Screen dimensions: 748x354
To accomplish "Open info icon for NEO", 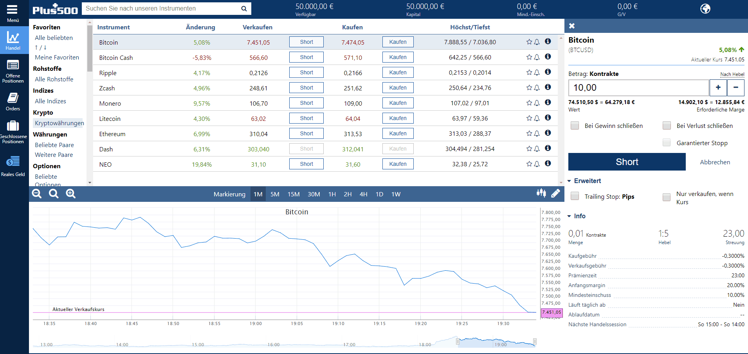I will (548, 164).
